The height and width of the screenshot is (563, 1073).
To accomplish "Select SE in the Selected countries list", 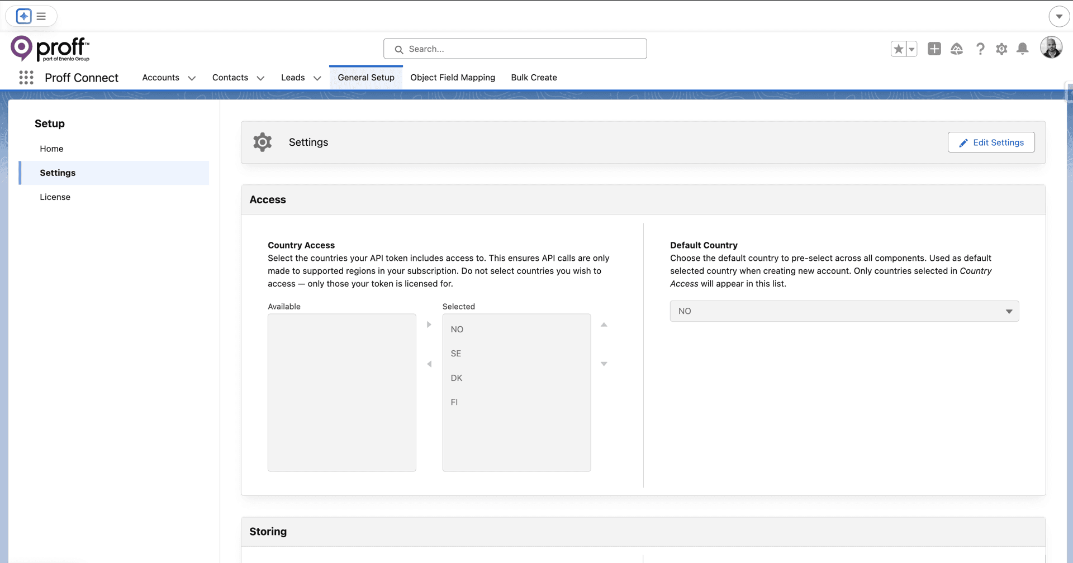I will 456,353.
